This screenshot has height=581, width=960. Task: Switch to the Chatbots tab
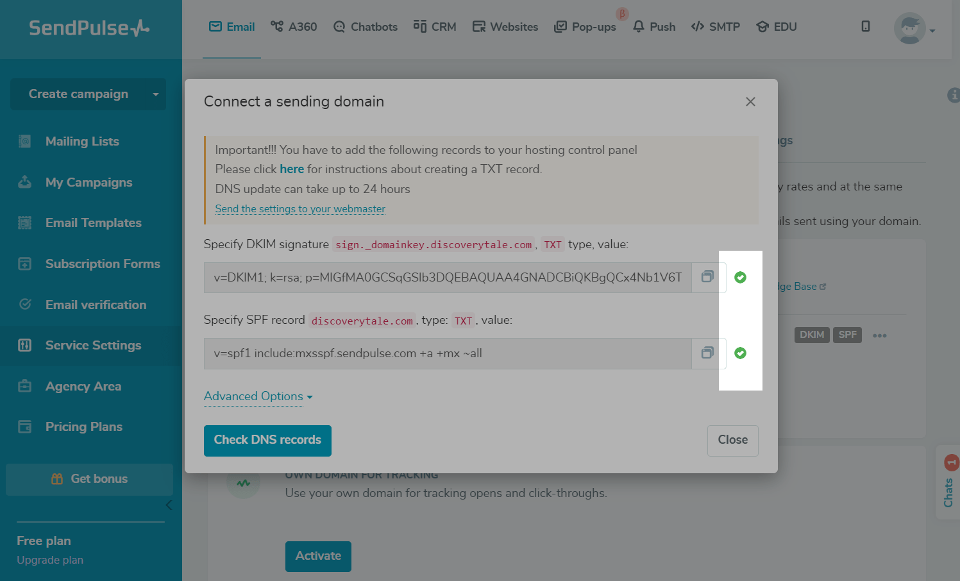pyautogui.click(x=366, y=27)
